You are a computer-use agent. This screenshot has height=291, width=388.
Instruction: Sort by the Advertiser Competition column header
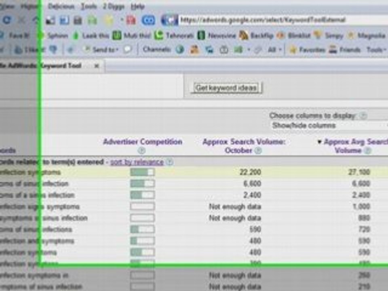[143, 142]
